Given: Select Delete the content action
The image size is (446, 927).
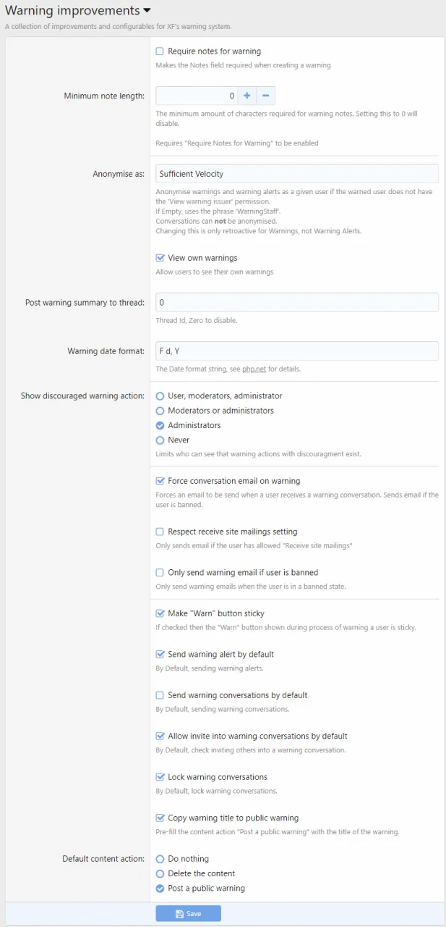Looking at the screenshot, I should (160, 873).
